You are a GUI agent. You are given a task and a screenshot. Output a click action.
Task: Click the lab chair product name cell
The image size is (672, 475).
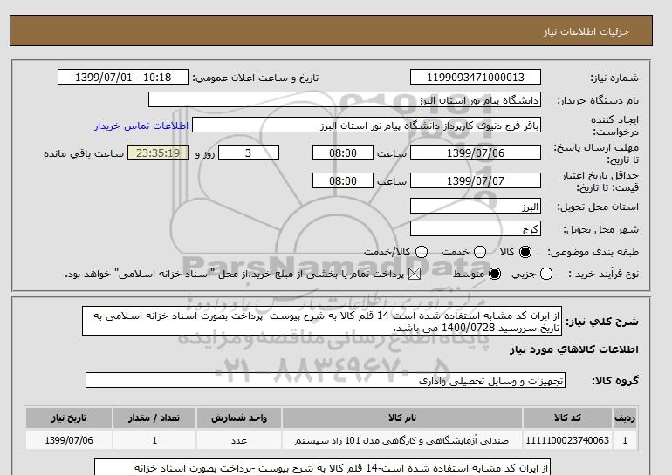[402, 440]
